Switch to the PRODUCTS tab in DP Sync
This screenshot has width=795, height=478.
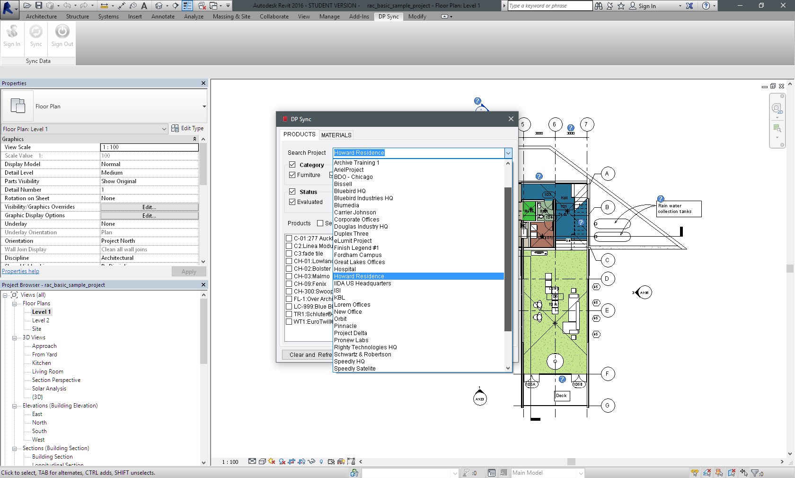tap(299, 134)
